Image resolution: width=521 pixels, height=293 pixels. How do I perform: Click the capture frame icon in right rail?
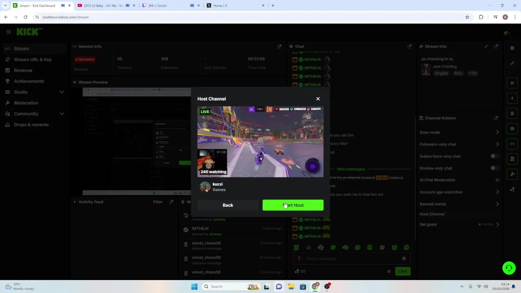[x=512, y=83]
